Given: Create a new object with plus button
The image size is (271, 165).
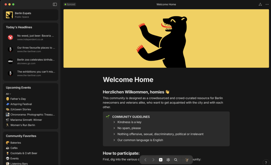Looking at the screenshot, I should pos(161,160).
